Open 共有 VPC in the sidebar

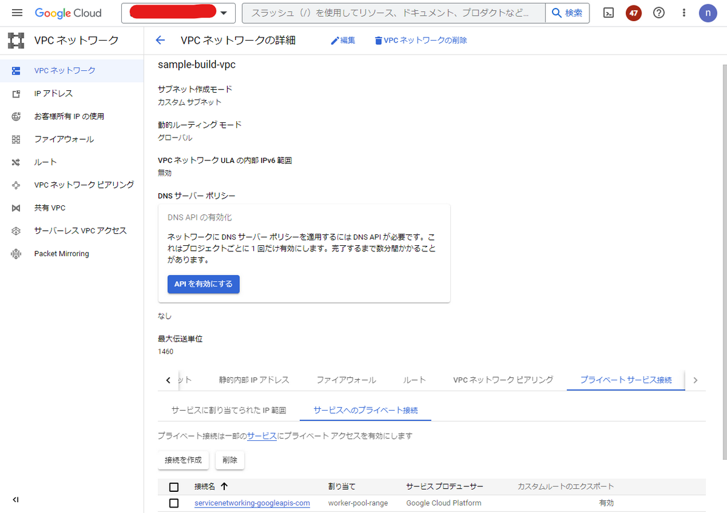coord(71,208)
